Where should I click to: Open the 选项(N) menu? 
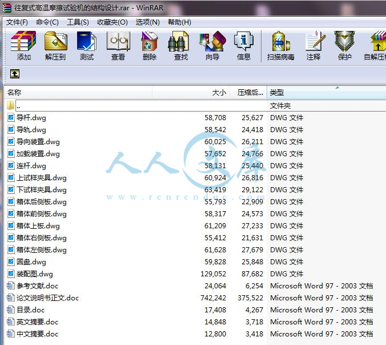click(x=148, y=22)
